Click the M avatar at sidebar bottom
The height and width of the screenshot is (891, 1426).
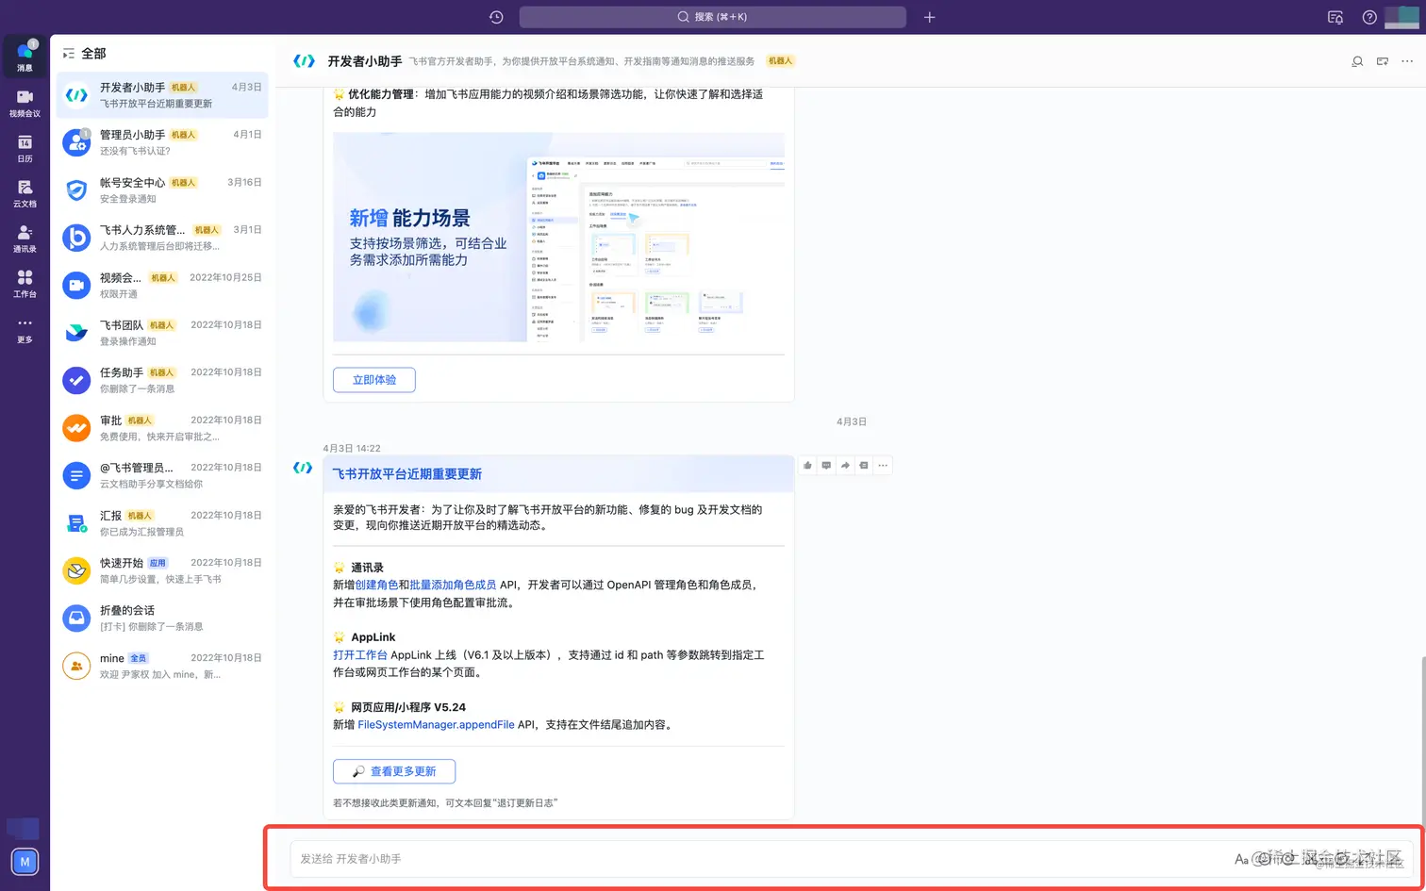tap(25, 862)
